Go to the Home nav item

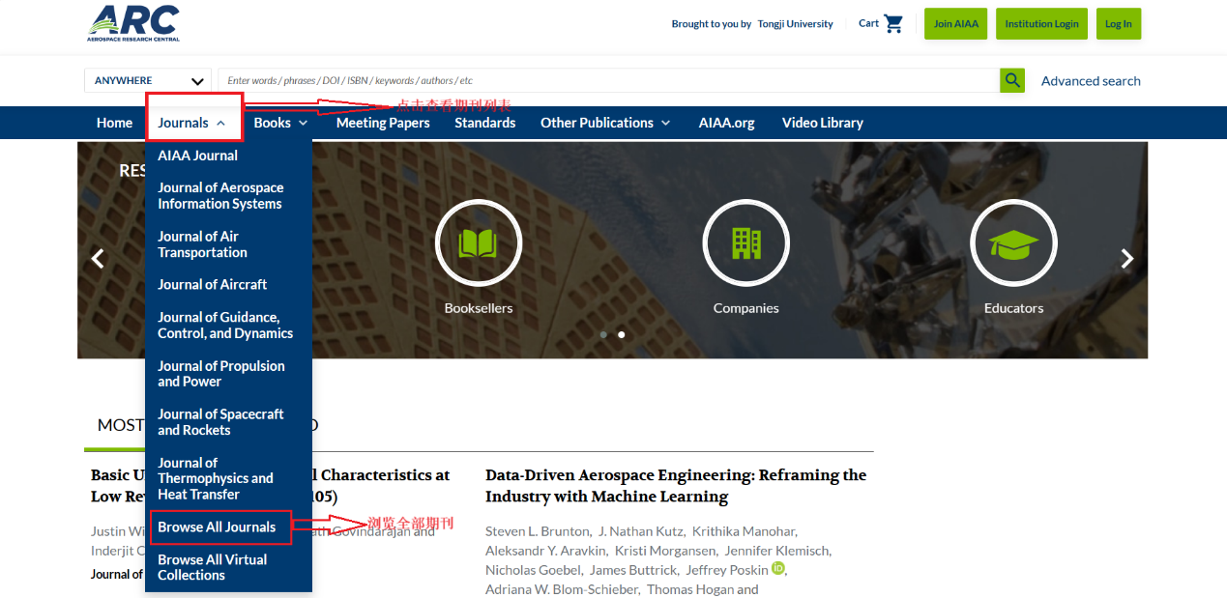pos(114,123)
